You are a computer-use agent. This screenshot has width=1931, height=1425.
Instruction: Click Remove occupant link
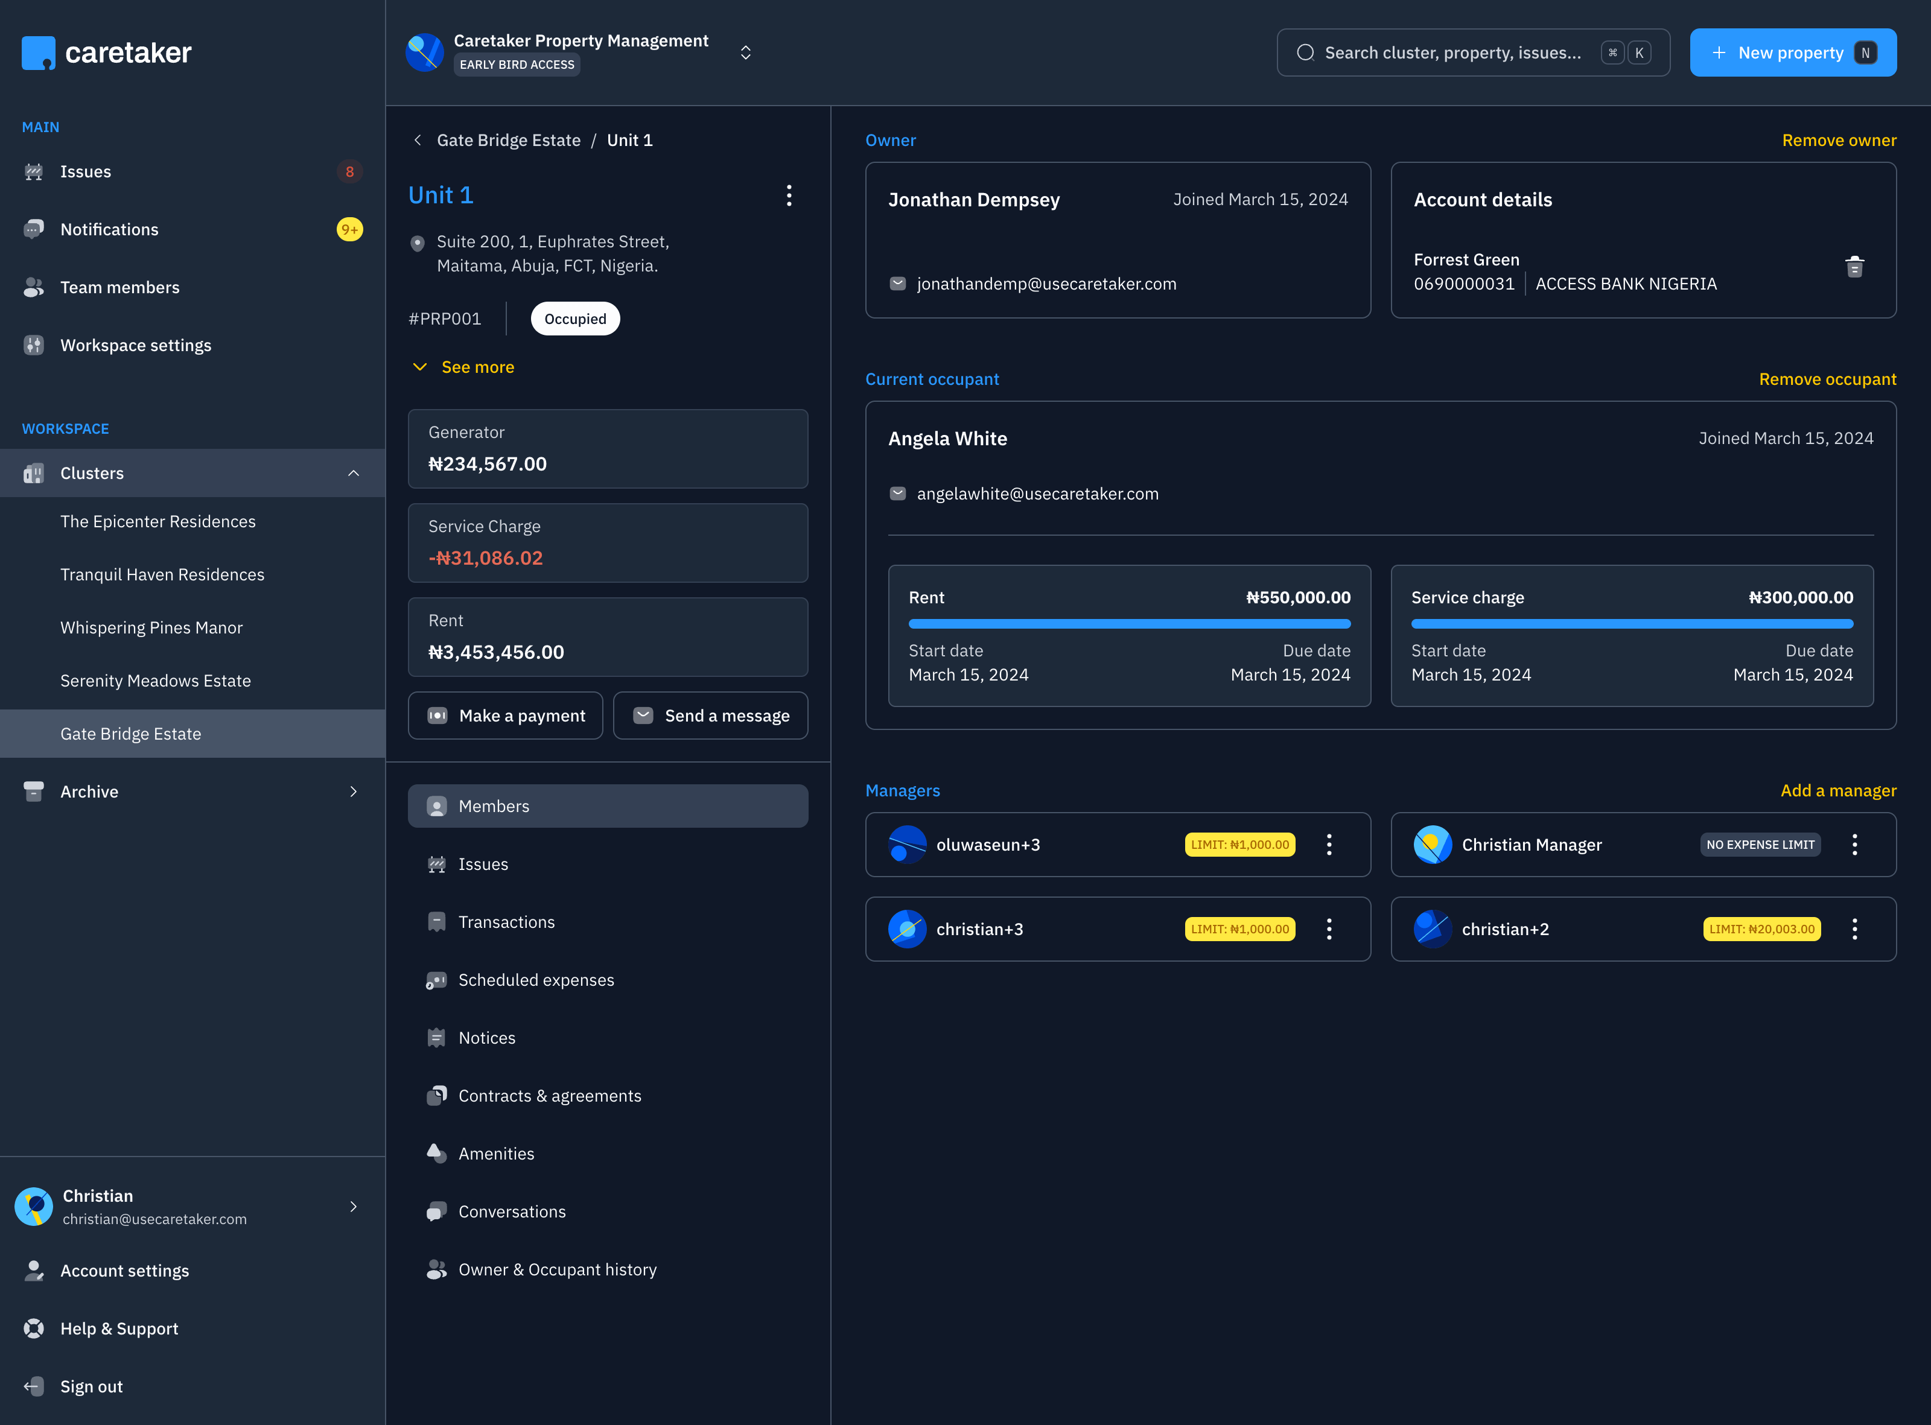(x=1827, y=379)
